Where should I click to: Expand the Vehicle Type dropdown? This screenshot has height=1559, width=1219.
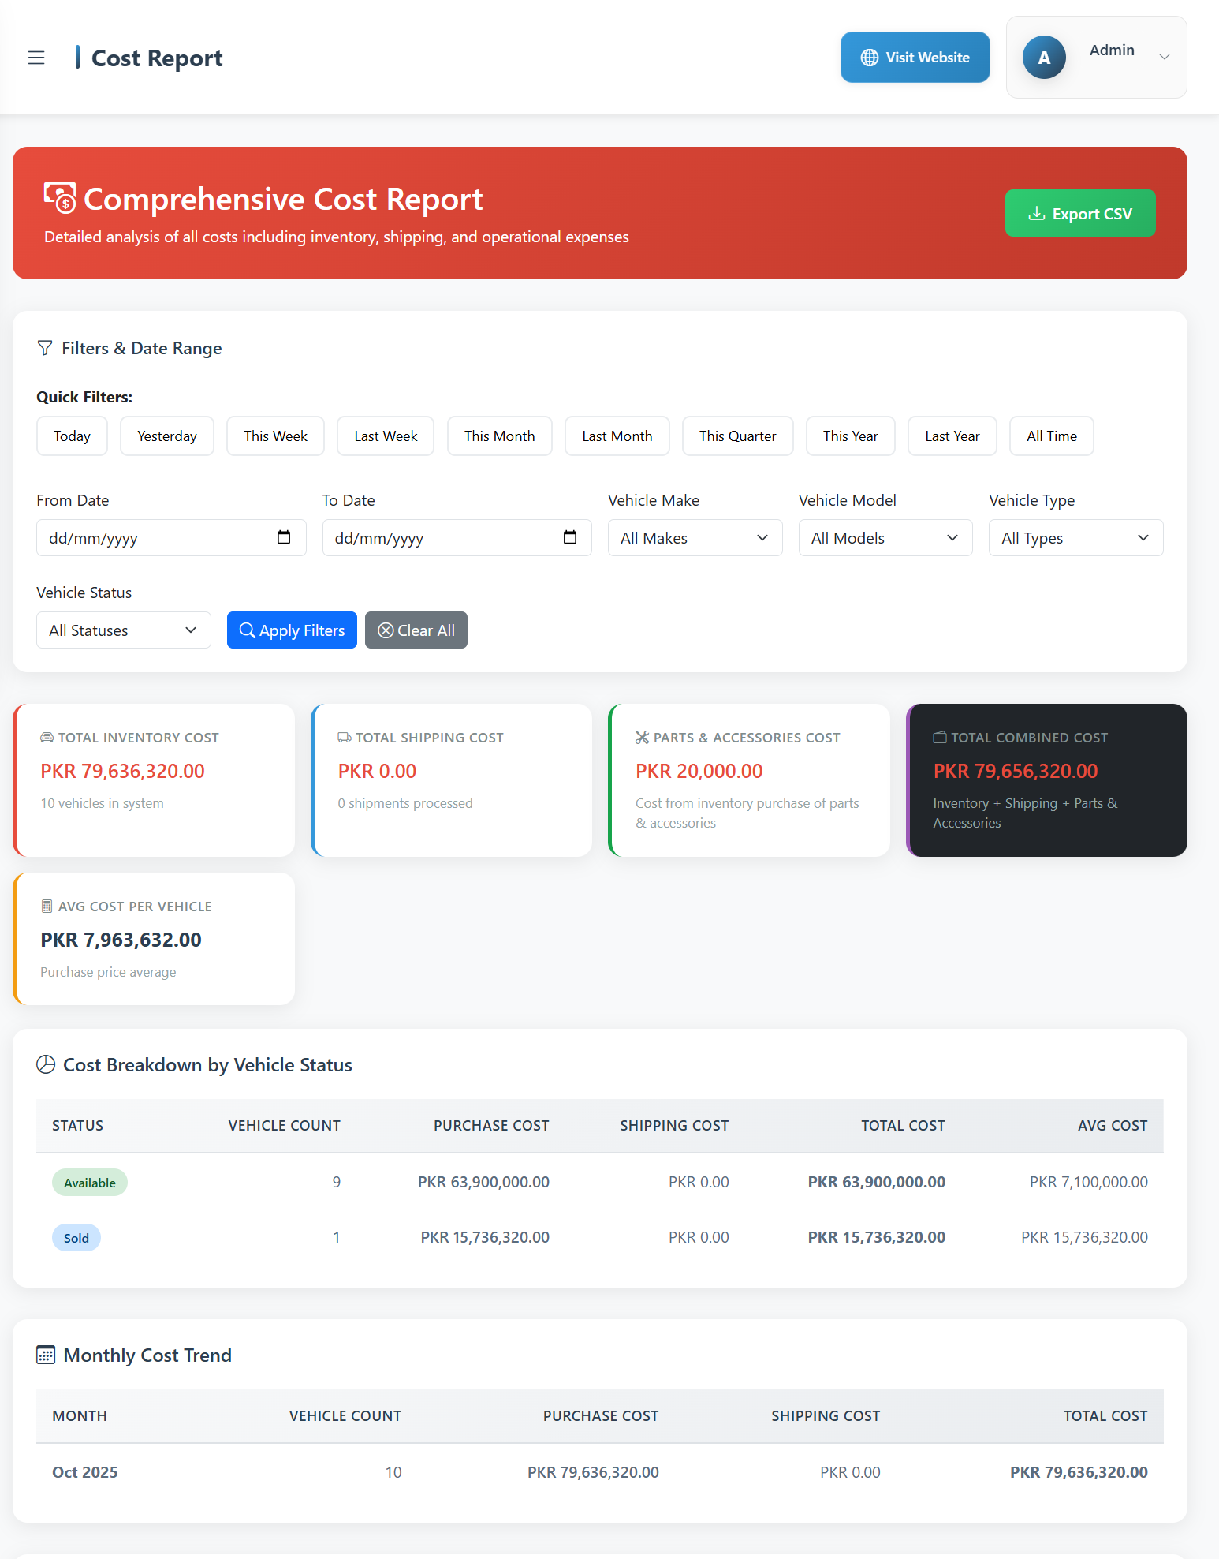point(1075,538)
